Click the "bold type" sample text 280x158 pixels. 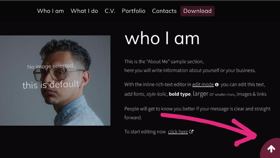coord(180,94)
